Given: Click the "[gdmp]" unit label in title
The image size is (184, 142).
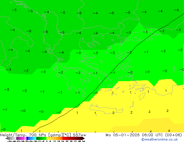Looking at the screenshot, I should pos(55,135).
